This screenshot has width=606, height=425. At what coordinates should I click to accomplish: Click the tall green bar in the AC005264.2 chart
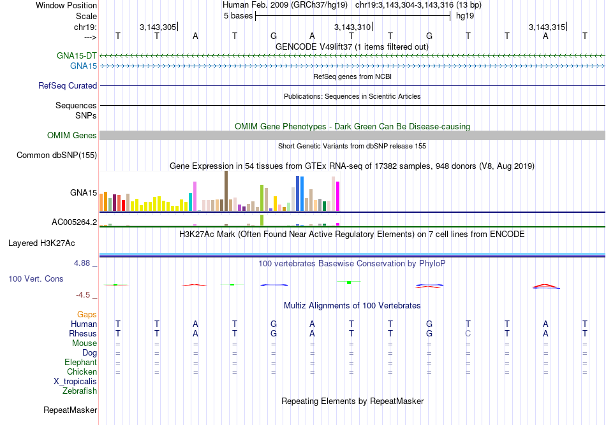coord(262,220)
